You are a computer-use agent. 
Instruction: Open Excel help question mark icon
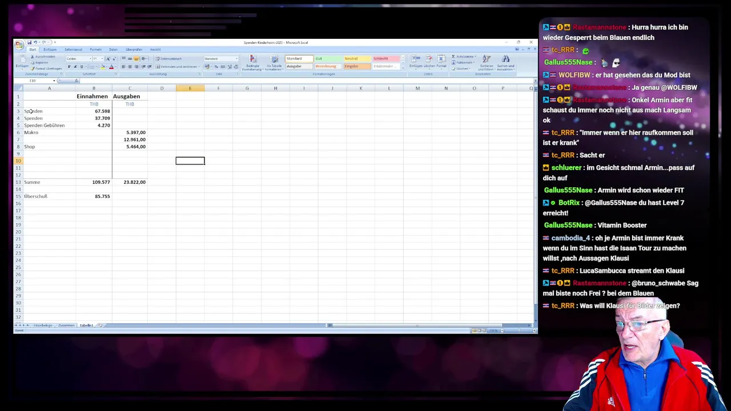(x=517, y=49)
